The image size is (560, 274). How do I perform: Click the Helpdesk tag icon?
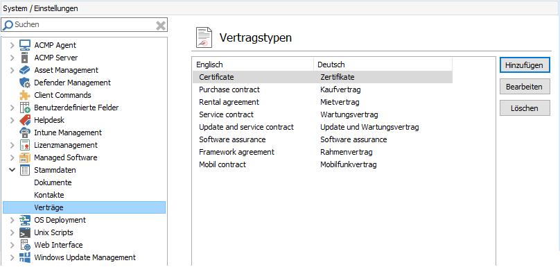click(25, 120)
